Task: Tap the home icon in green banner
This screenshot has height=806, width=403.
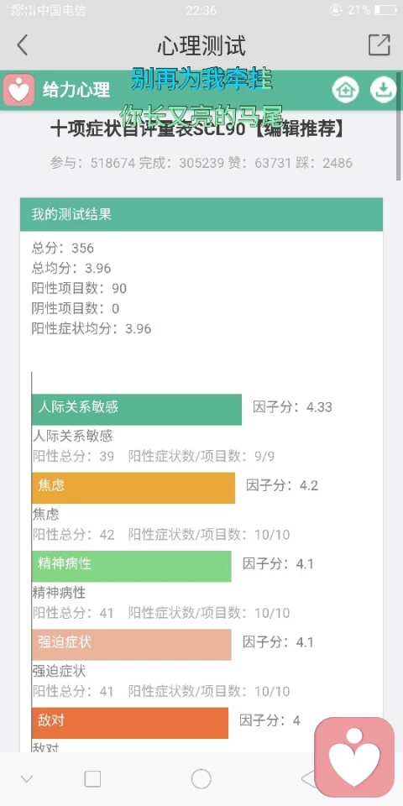Action: pos(345,90)
